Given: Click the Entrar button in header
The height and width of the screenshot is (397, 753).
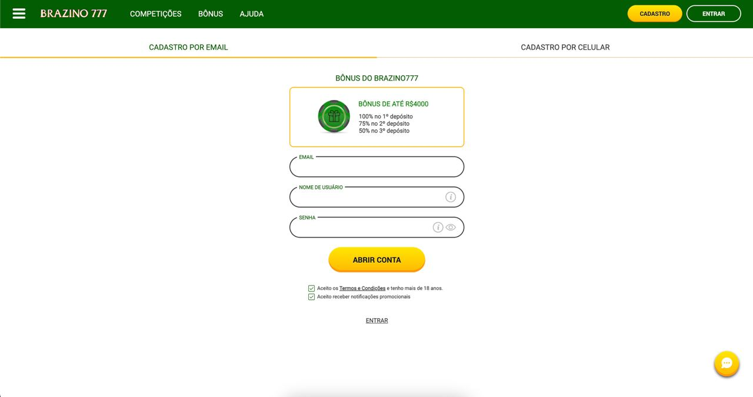Looking at the screenshot, I should pos(714,14).
